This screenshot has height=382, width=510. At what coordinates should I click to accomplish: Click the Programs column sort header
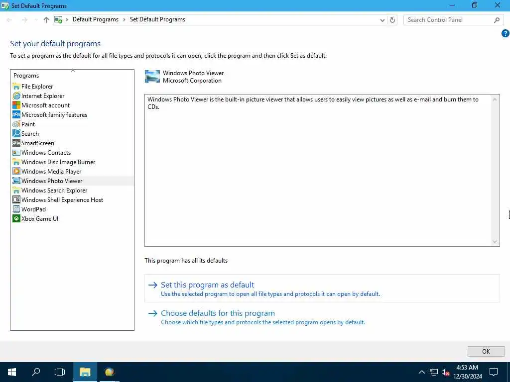[x=72, y=76]
